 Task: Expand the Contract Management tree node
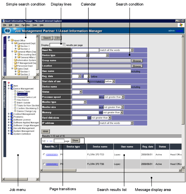click(x=9, y=114)
